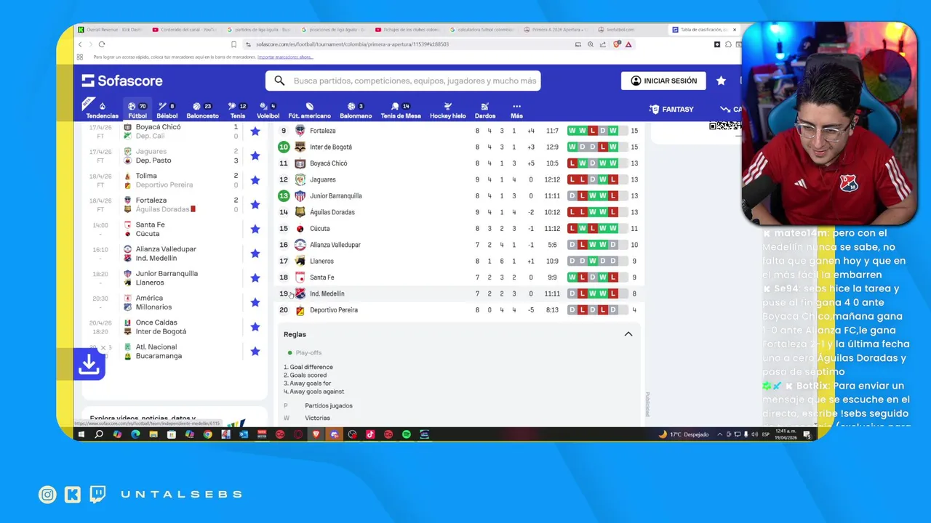931x523 pixels.
Task: Click Alianza Valledupar crest in standings
Action: click(300, 245)
